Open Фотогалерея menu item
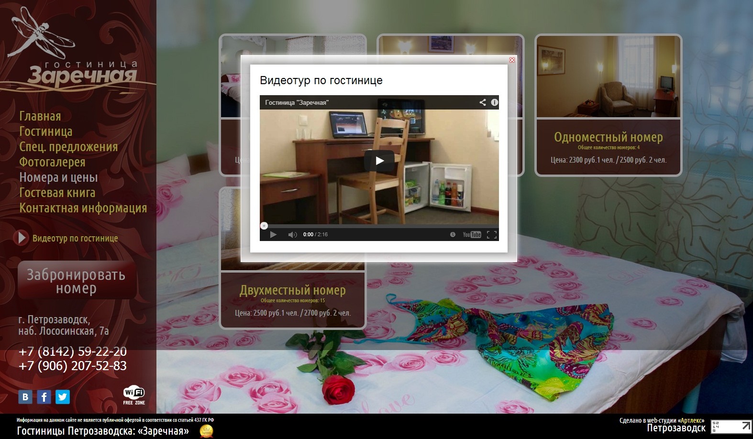This screenshot has width=753, height=439. point(52,162)
